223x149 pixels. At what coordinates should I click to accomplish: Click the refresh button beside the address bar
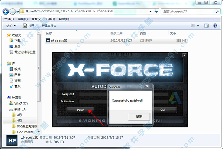[156, 11]
